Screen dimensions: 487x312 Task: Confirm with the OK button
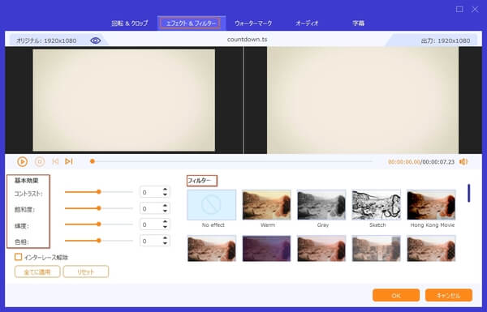[x=396, y=295]
